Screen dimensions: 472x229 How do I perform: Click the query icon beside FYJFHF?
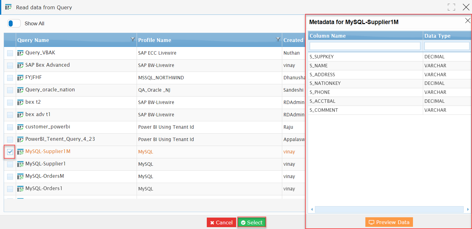20,78
